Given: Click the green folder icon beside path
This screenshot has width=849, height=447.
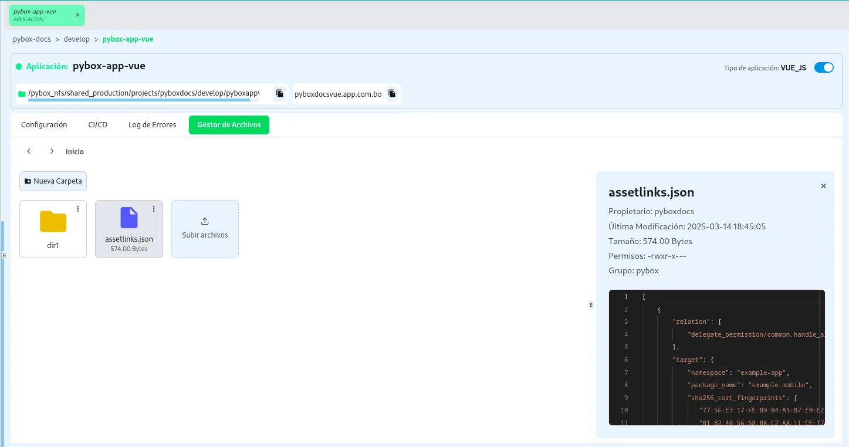Looking at the screenshot, I should (22, 93).
